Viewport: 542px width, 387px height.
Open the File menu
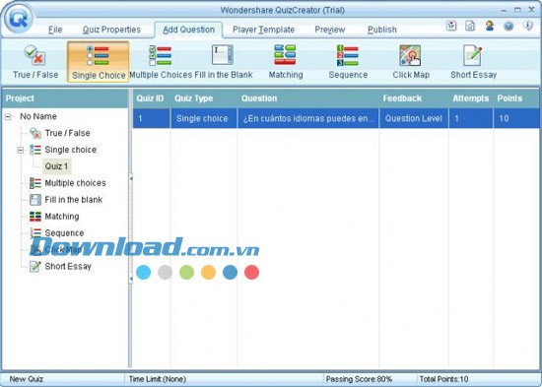[55, 30]
